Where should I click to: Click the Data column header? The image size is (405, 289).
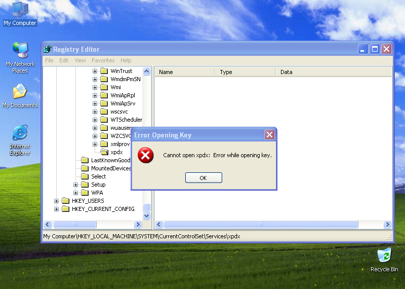[334, 72]
